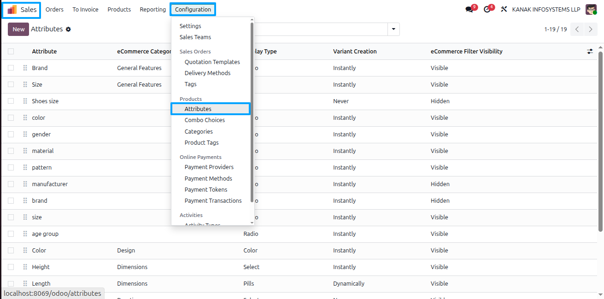604x299 pixels.
Task: Check the lowercase brand row checkbox
Action: point(11,200)
